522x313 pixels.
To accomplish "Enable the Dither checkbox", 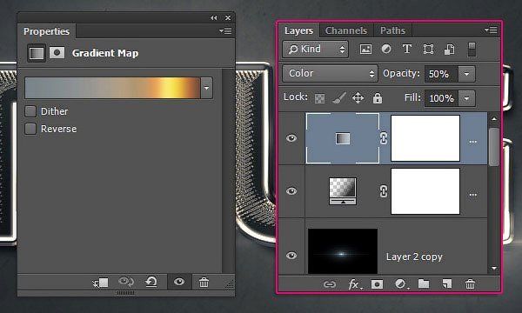I will 30,111.
